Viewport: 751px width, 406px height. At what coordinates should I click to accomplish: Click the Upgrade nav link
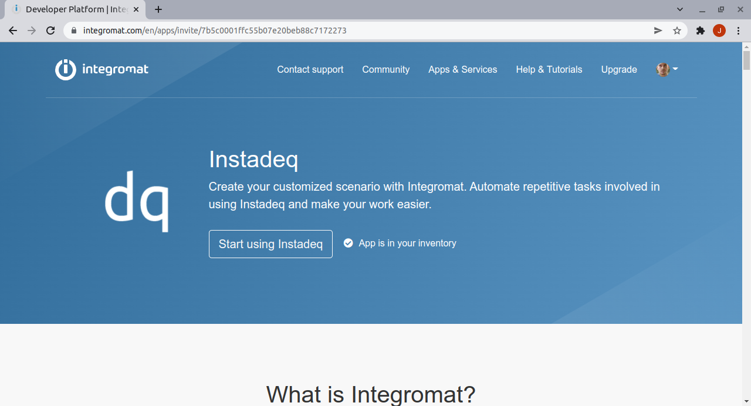click(619, 69)
